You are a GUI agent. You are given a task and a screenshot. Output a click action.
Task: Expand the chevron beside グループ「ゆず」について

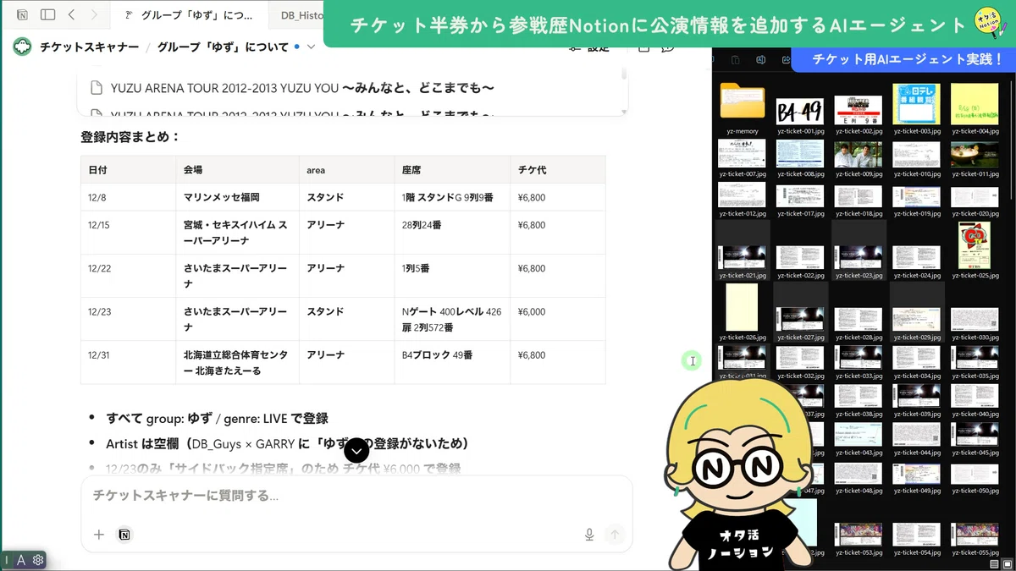(311, 47)
